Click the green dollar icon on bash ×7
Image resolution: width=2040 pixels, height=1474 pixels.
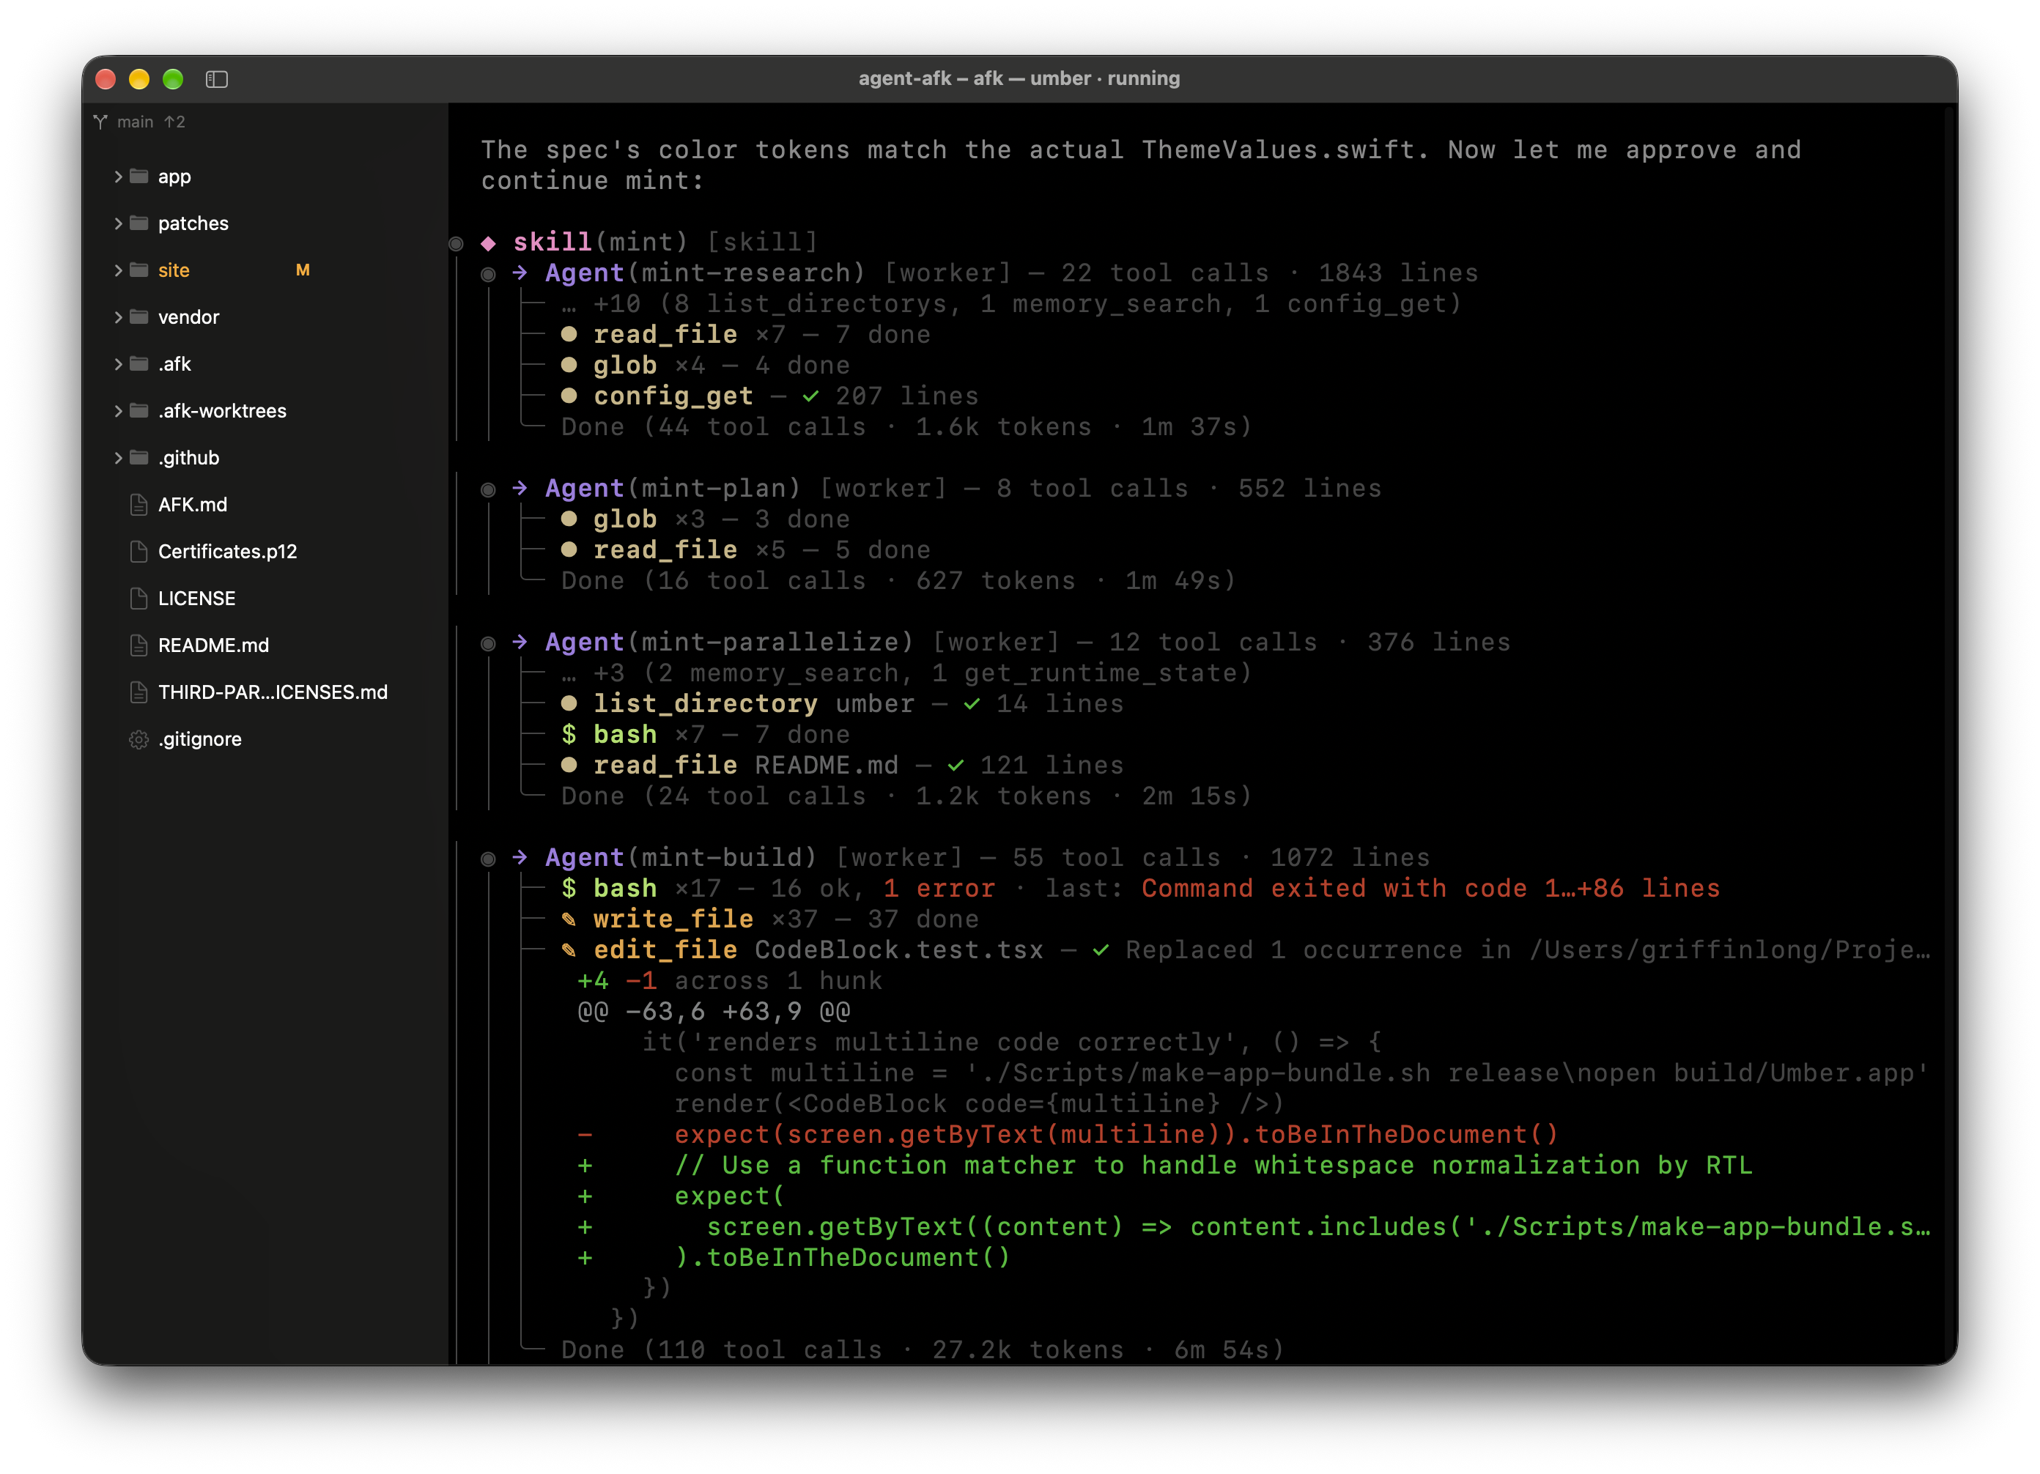[569, 735]
